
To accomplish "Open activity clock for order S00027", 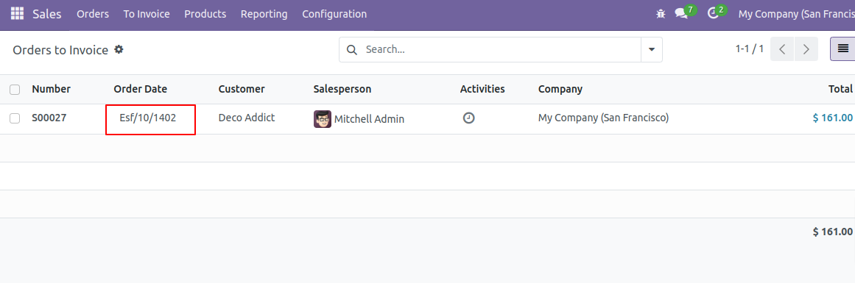I will [x=468, y=118].
